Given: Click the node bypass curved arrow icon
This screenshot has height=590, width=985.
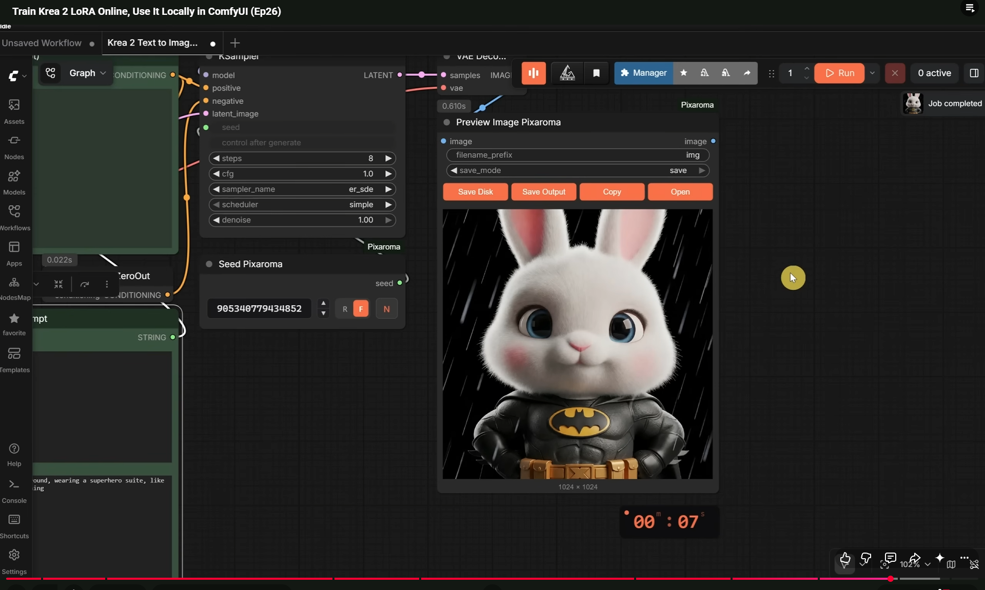Looking at the screenshot, I should [x=85, y=284].
